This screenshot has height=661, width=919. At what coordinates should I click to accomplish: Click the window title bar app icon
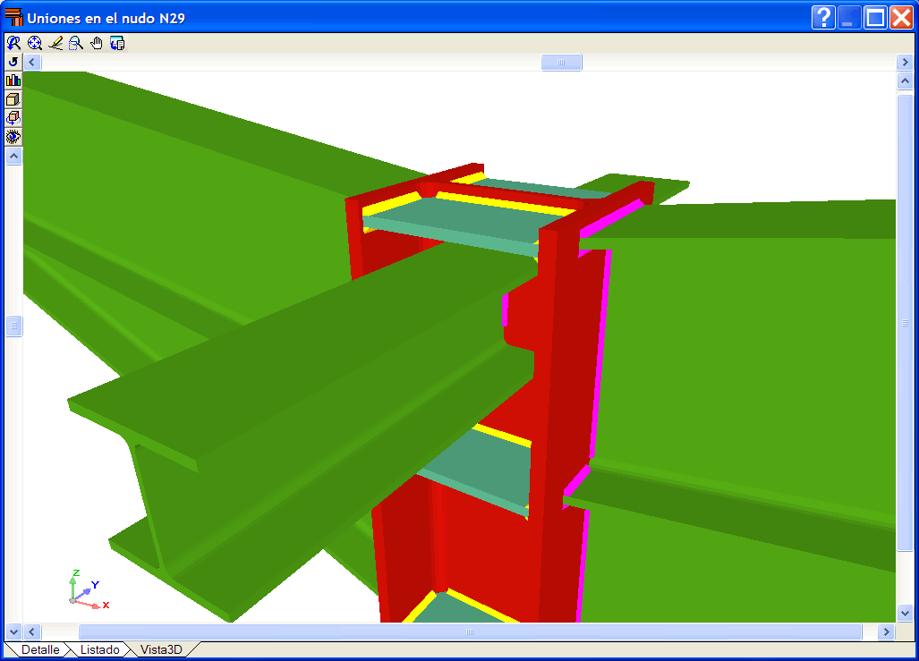pyautogui.click(x=13, y=18)
